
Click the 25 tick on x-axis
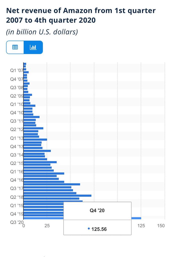[47, 226]
